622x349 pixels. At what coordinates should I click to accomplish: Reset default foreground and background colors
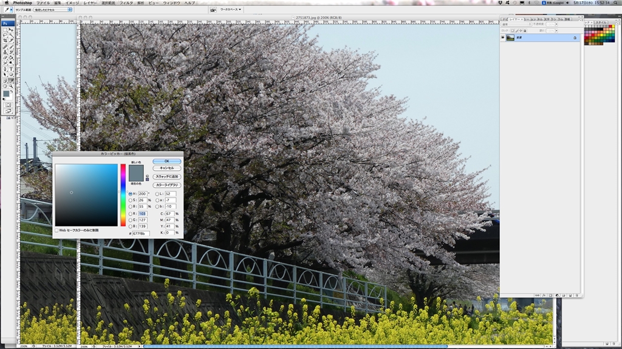(4, 99)
